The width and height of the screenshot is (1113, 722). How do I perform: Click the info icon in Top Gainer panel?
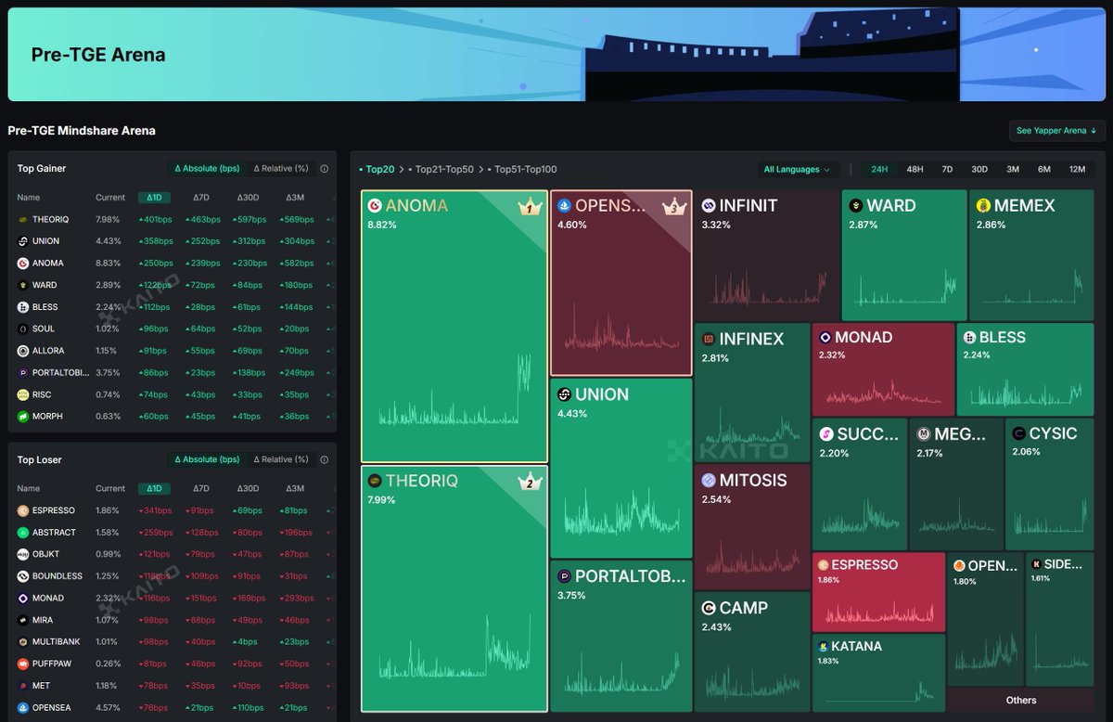coord(324,169)
